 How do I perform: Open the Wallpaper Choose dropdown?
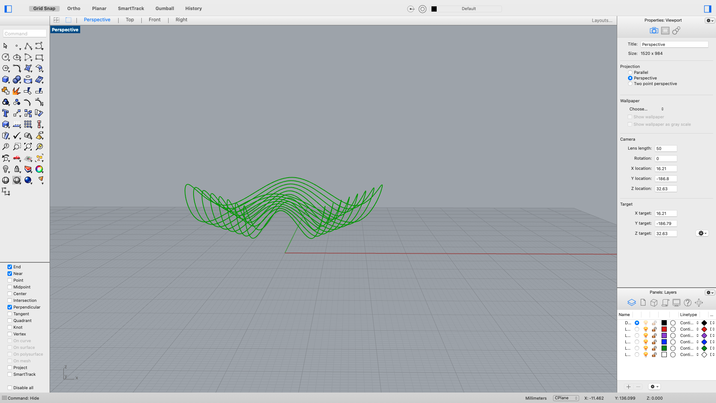(x=646, y=109)
